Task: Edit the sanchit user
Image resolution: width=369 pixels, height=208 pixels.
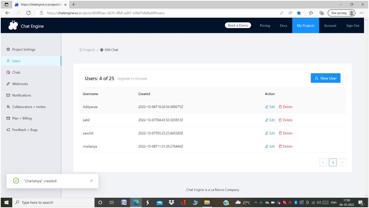Action: tap(270, 133)
